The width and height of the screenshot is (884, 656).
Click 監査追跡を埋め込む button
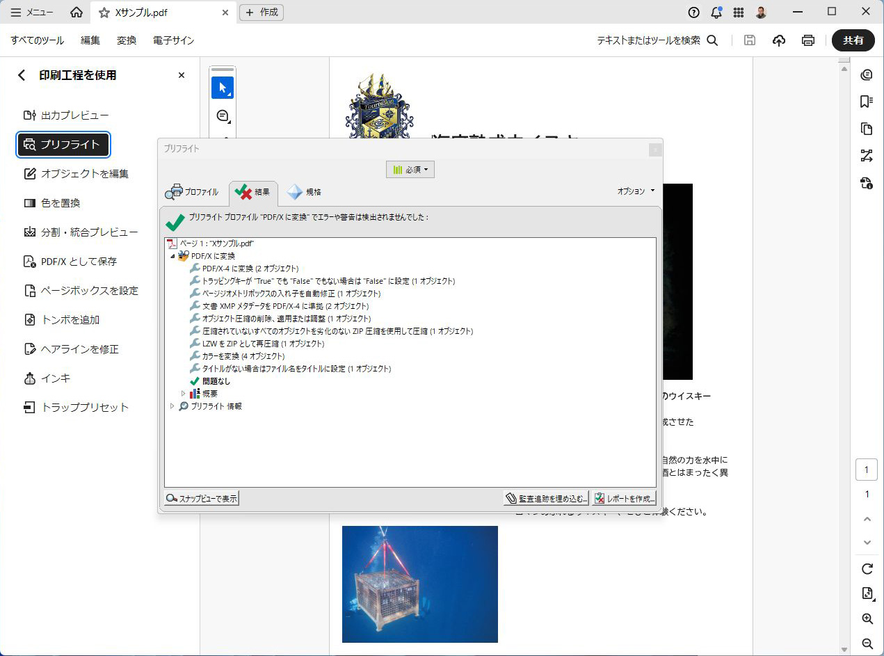(x=547, y=498)
